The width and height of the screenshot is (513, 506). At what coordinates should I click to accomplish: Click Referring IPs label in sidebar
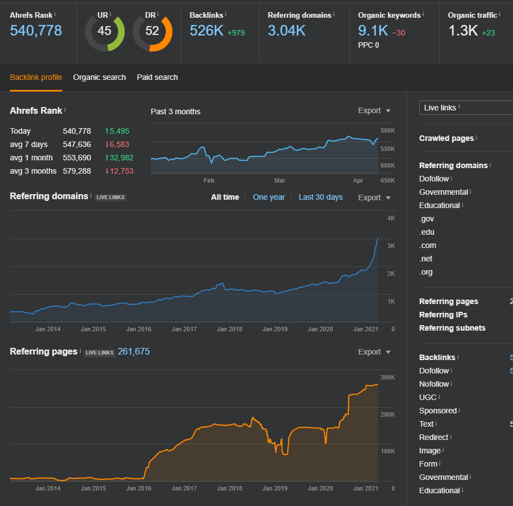[x=443, y=315]
